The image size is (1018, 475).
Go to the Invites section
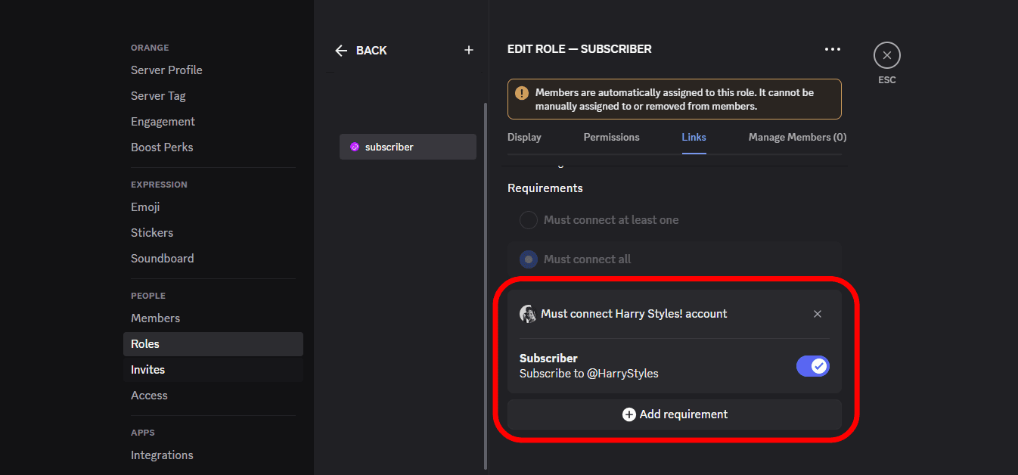[x=147, y=370]
